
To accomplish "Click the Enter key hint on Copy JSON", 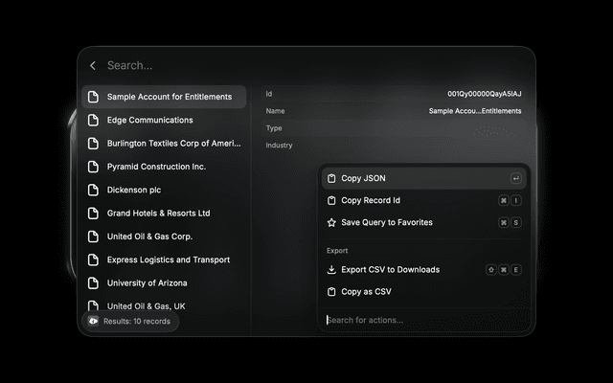I will (515, 178).
